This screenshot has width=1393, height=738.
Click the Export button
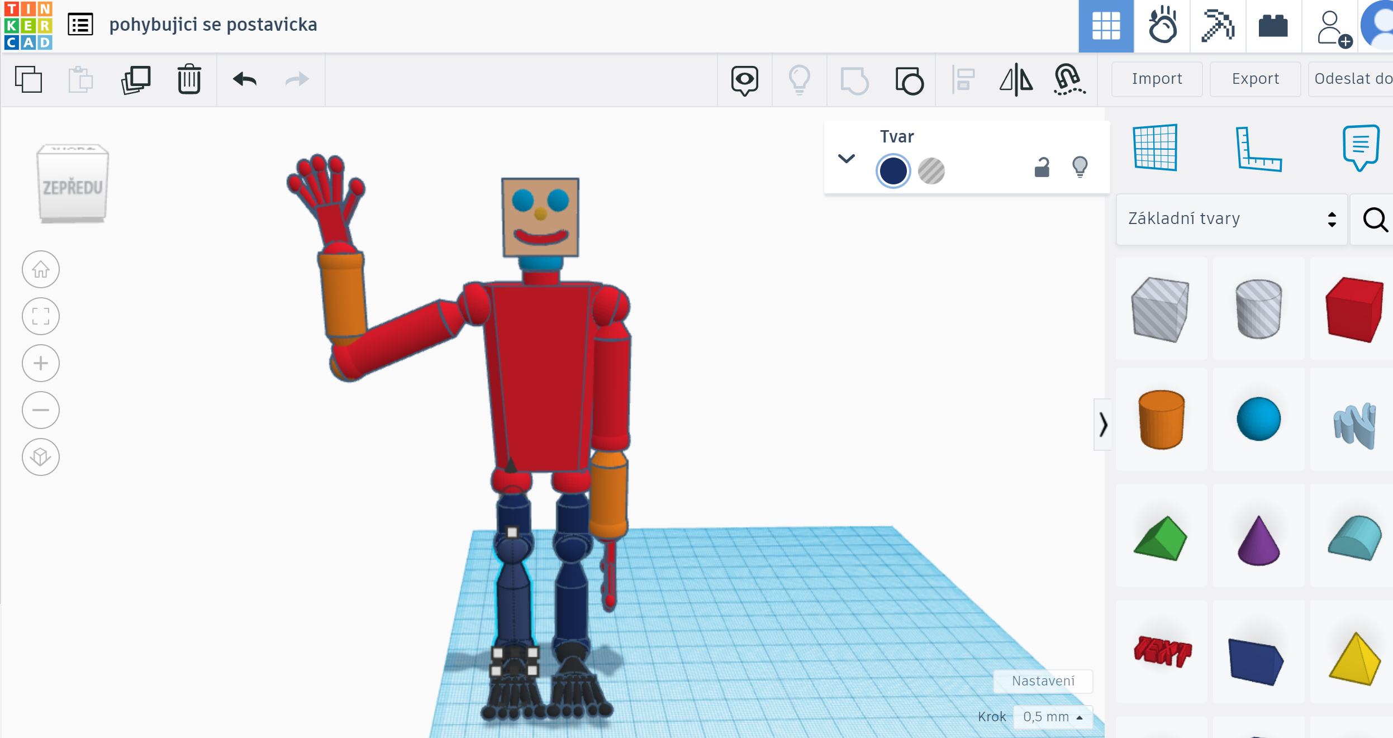pos(1255,79)
